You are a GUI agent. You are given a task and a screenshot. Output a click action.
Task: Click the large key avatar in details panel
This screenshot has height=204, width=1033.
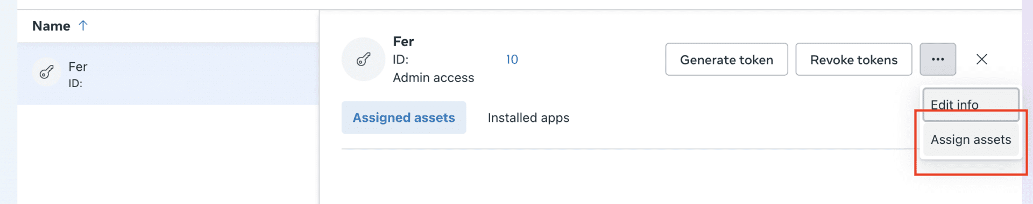click(x=363, y=59)
